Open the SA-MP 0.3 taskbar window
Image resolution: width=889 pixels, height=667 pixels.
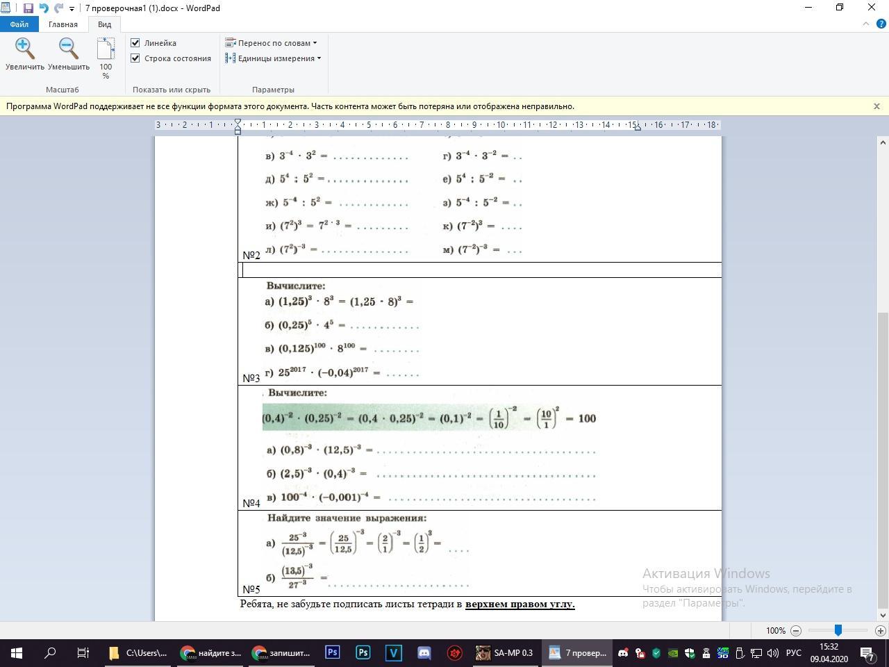coord(505,653)
